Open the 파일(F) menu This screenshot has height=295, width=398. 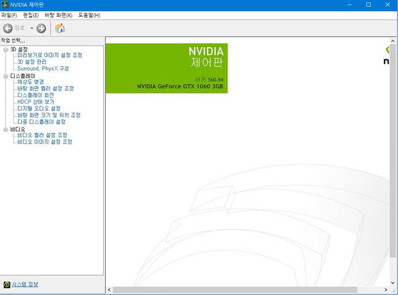[x=9, y=15]
